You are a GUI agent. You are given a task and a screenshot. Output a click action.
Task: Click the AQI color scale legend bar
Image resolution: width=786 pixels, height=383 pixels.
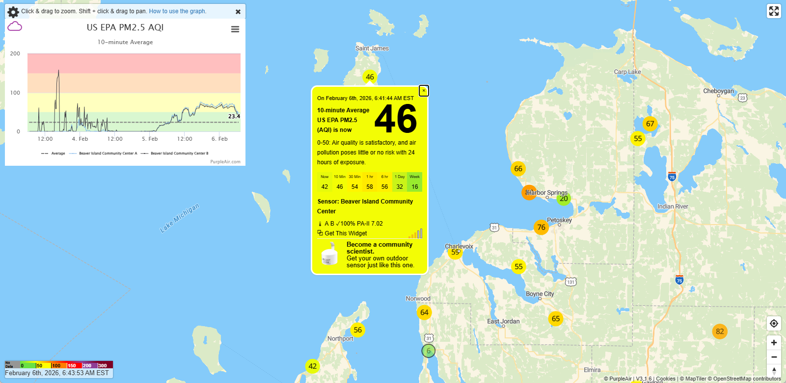click(59, 365)
